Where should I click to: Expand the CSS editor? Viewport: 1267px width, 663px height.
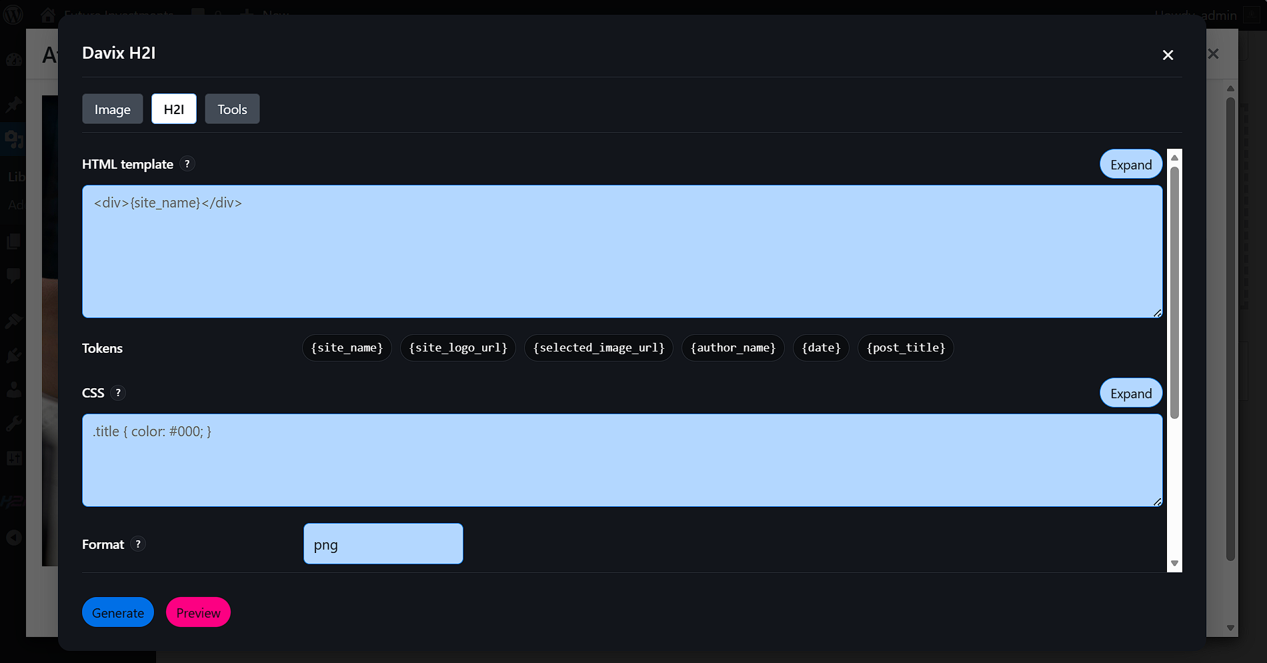pyautogui.click(x=1130, y=393)
